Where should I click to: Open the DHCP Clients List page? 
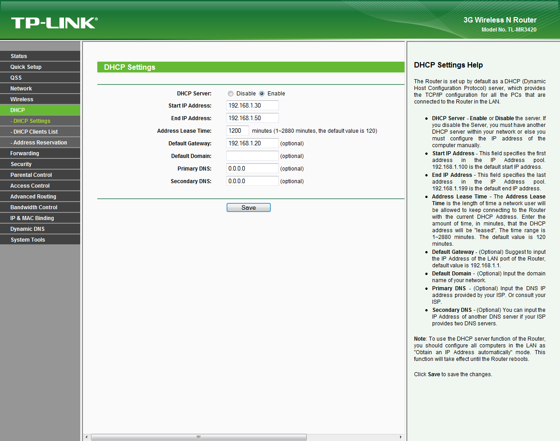pos(40,132)
